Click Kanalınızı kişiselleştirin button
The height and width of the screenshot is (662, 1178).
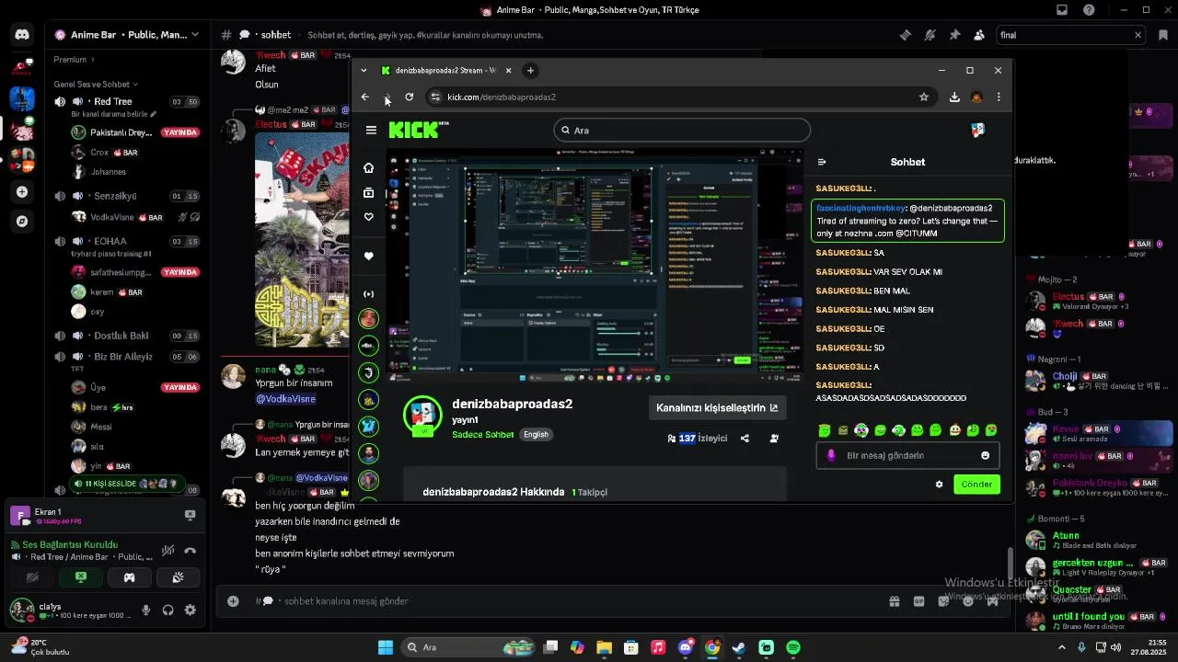717,408
